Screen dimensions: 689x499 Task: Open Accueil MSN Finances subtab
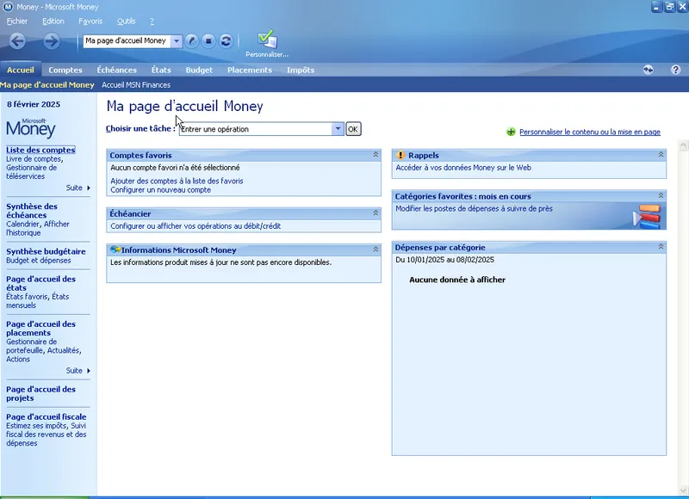(136, 85)
